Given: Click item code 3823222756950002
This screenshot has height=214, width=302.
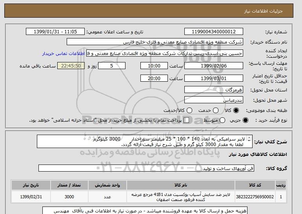Looking at the screenshot, I should [255, 197].
